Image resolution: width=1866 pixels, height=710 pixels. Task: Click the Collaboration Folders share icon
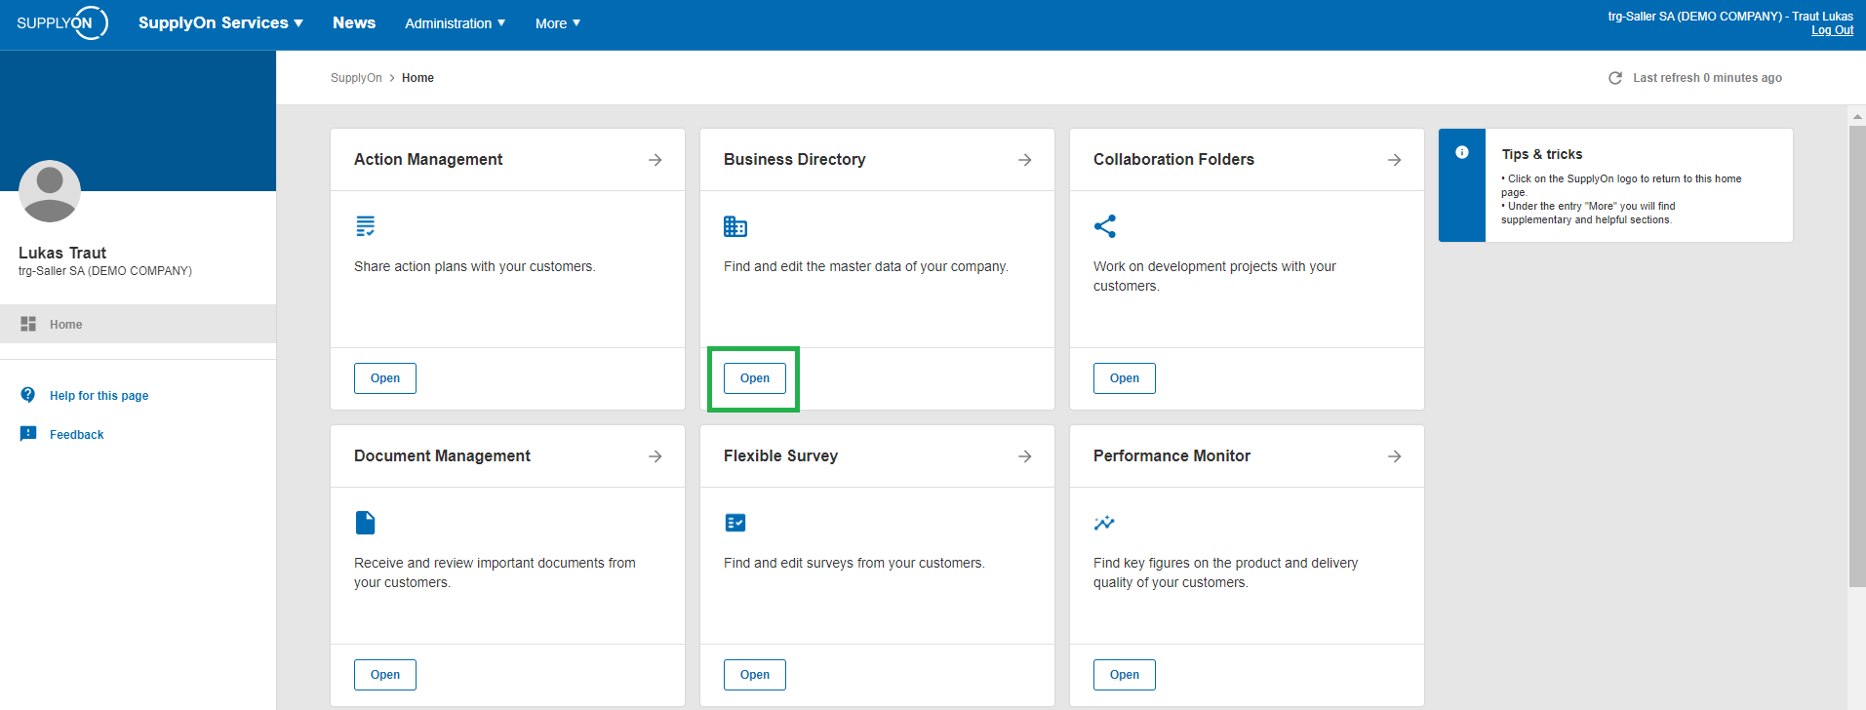tap(1105, 226)
